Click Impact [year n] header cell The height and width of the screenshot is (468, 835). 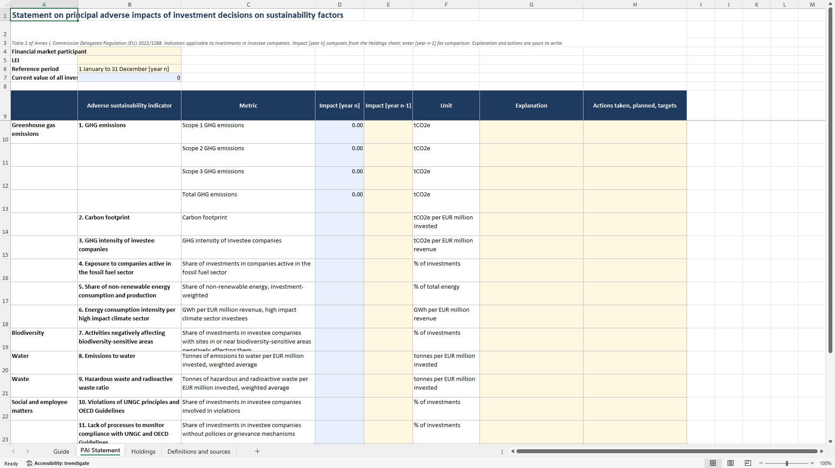(x=339, y=105)
